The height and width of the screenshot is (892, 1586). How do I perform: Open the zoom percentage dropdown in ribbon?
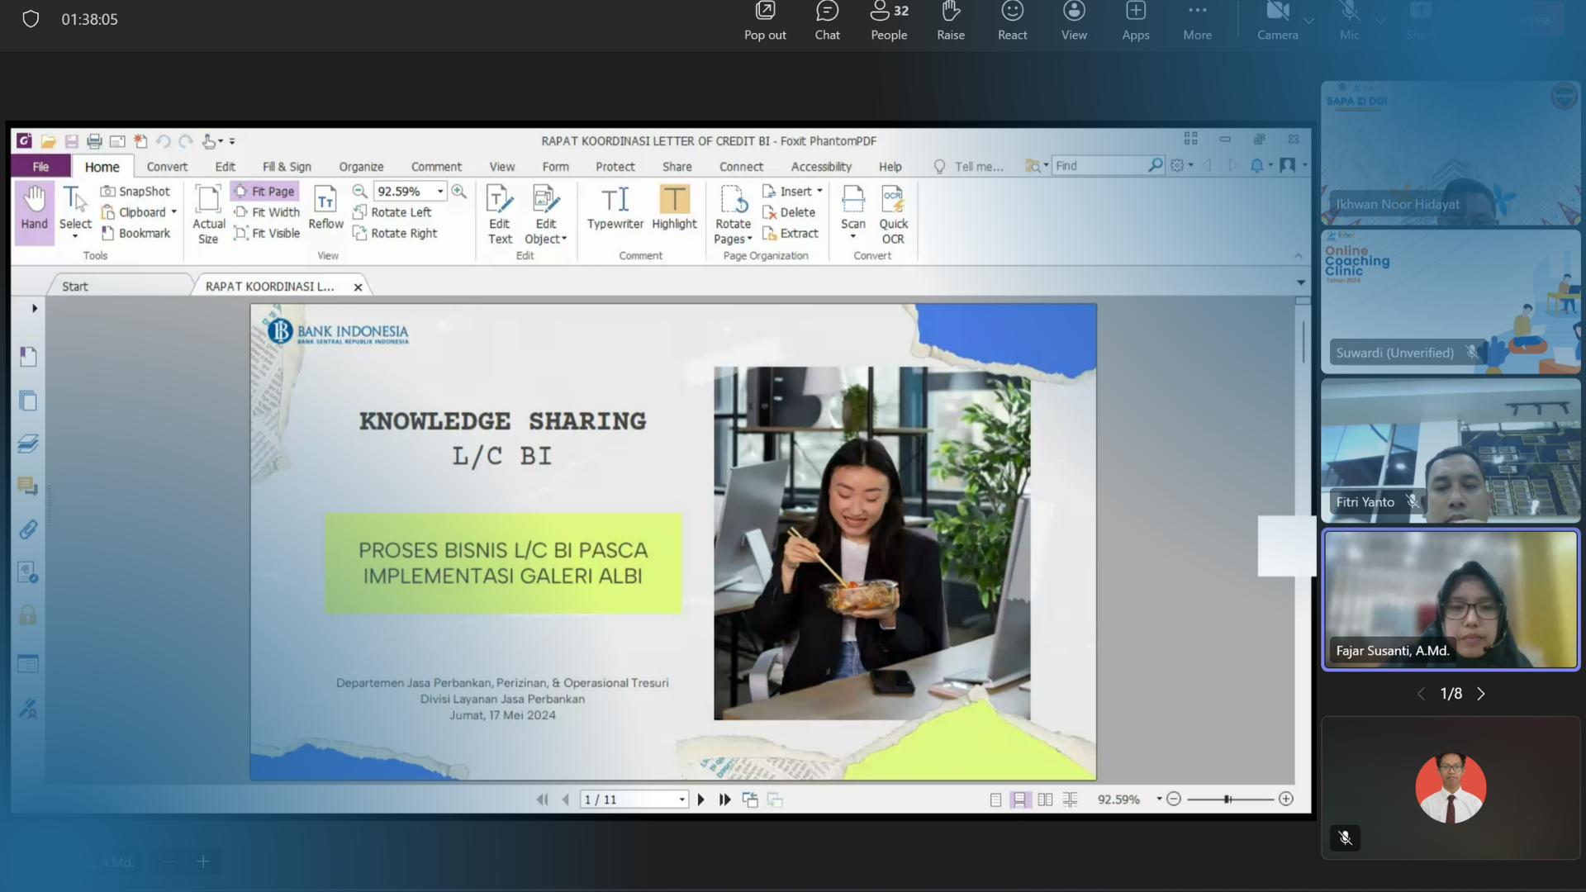pos(440,192)
